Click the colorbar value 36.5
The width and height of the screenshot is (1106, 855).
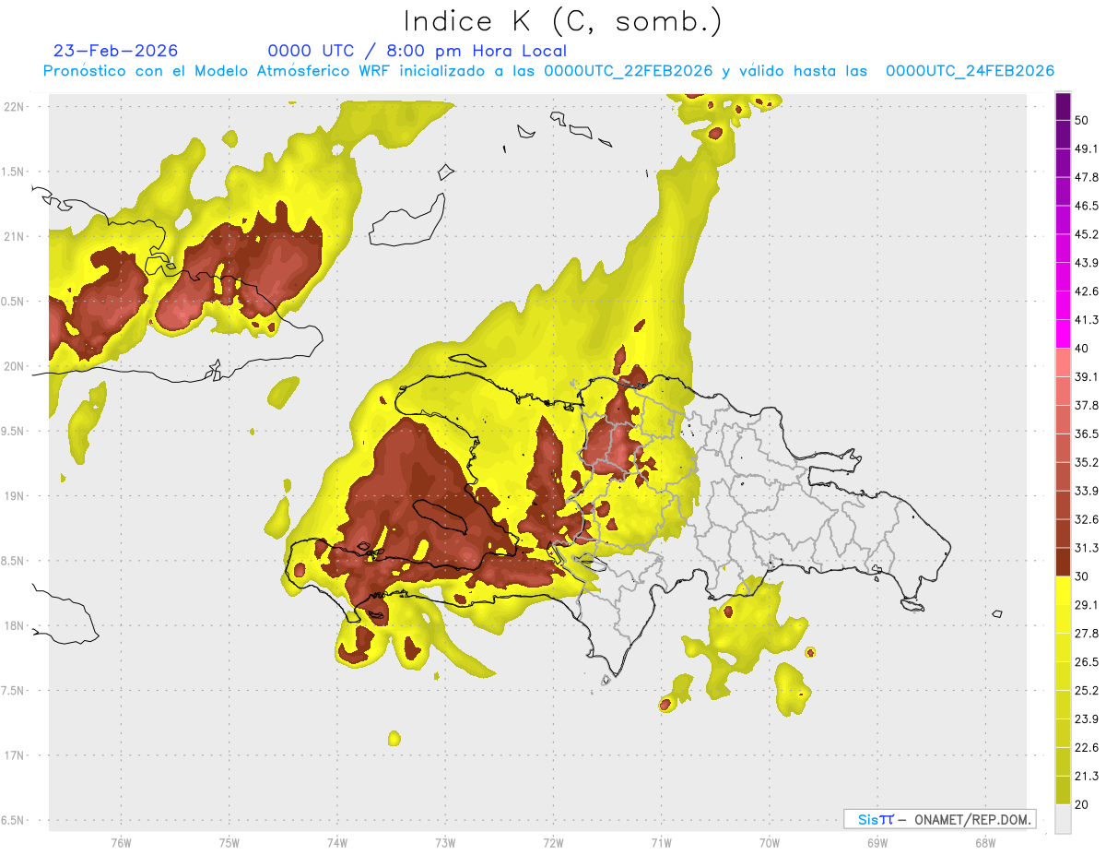click(x=1088, y=434)
